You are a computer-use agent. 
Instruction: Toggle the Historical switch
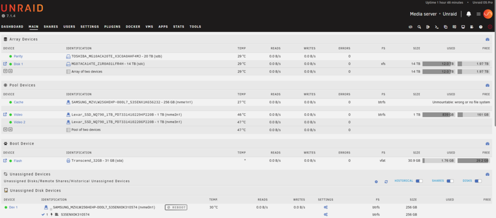pyautogui.click(x=419, y=181)
